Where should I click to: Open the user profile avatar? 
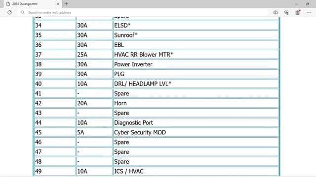tap(297, 12)
